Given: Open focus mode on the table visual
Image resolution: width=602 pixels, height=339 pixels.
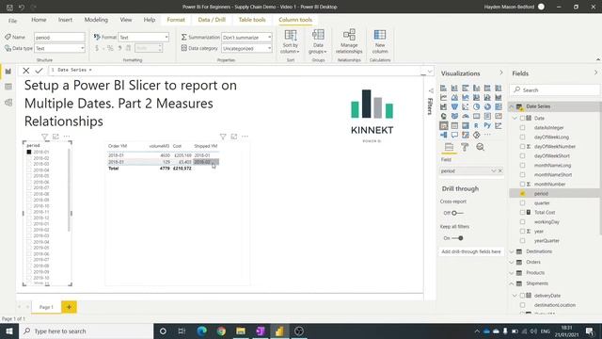Looking at the screenshot, I should click(x=234, y=137).
